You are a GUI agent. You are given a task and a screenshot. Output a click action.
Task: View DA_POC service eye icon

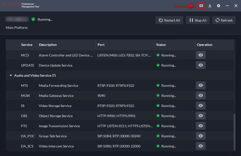(201, 136)
